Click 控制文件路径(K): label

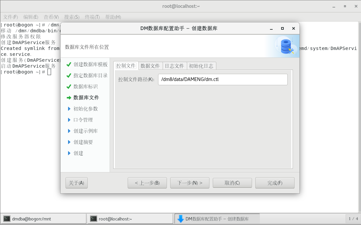[136, 80]
